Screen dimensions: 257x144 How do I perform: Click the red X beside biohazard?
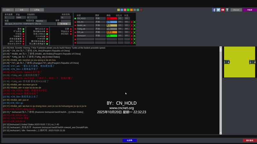point(131,36)
